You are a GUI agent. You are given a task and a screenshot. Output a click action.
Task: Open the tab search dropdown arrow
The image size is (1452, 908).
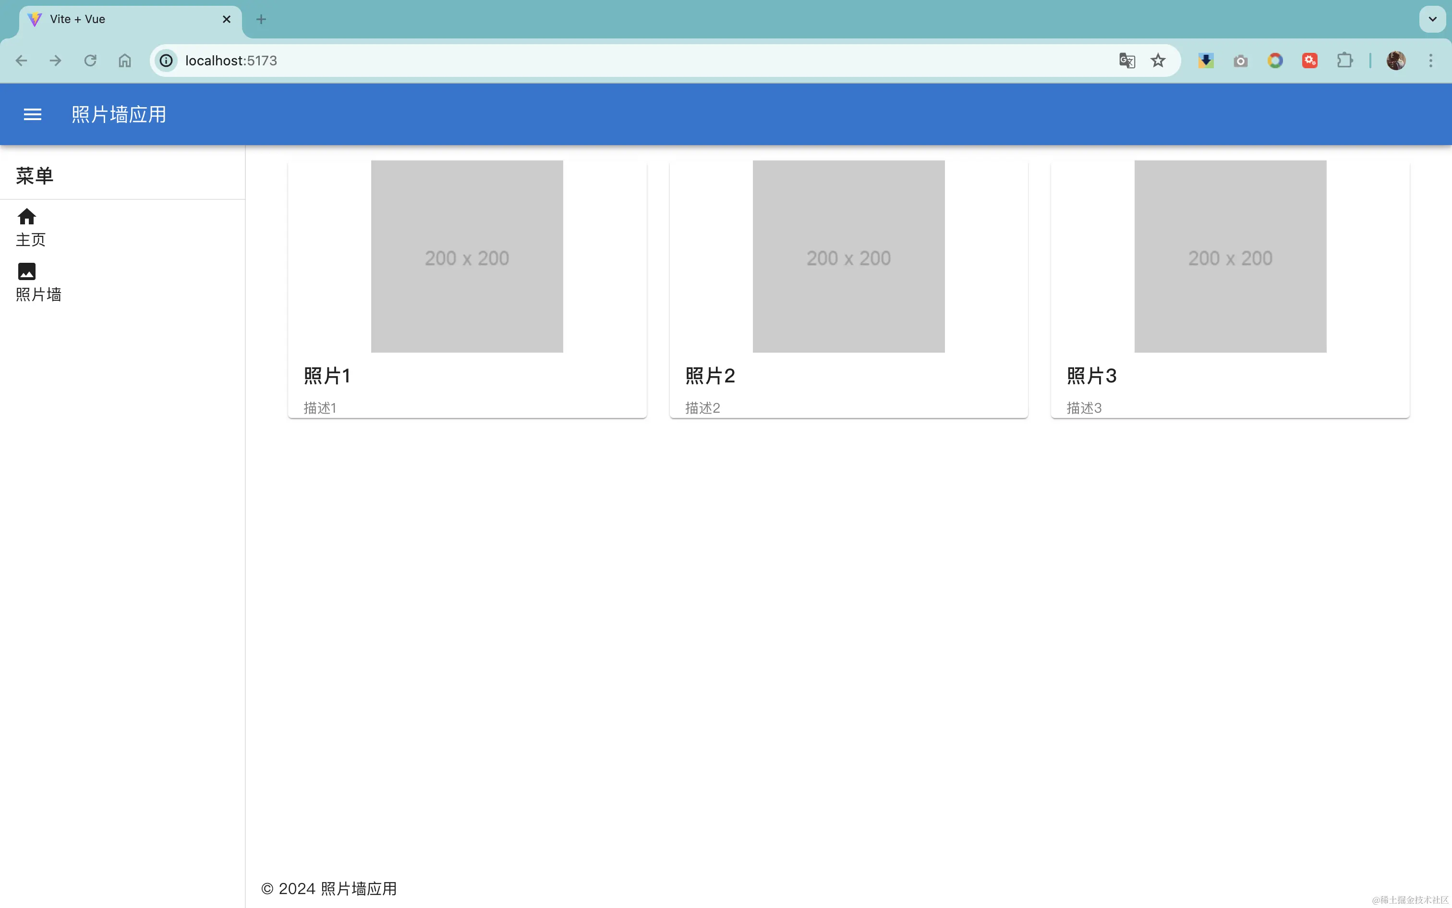pos(1432,19)
